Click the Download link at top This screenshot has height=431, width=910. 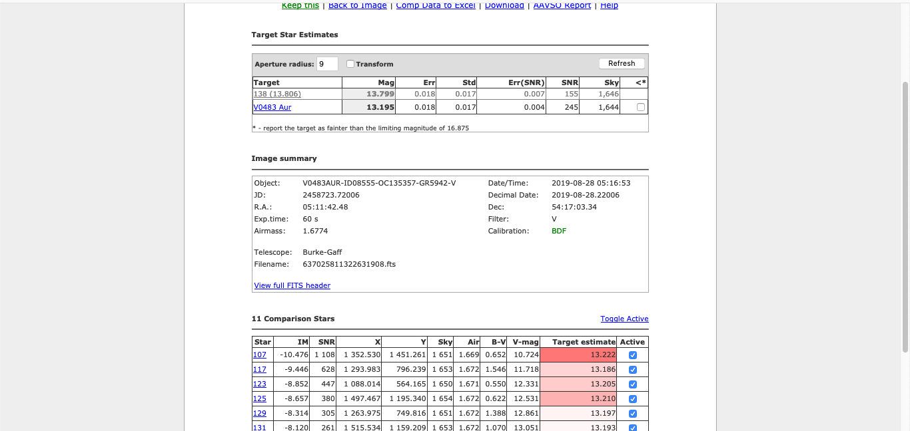click(504, 5)
